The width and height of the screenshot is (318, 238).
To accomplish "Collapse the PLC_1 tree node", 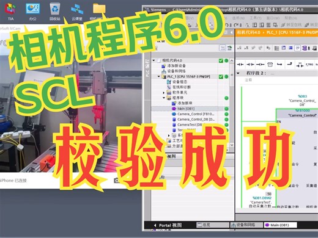I will coord(159,76).
